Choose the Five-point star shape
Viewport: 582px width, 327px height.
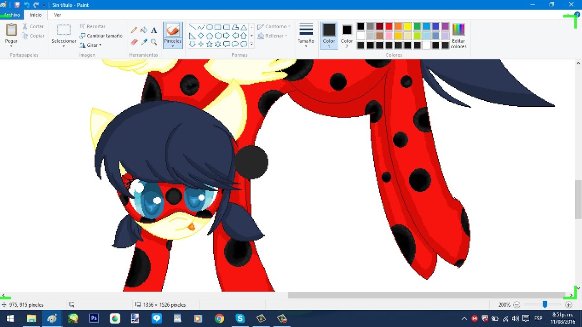point(210,44)
